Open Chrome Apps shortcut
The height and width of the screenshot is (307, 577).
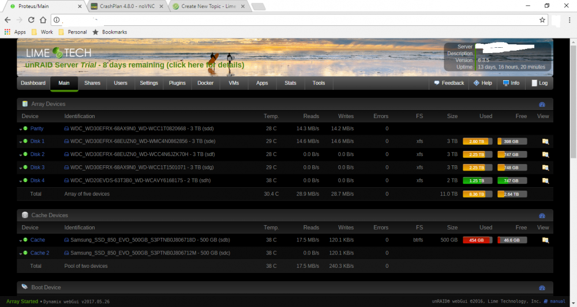(15, 32)
